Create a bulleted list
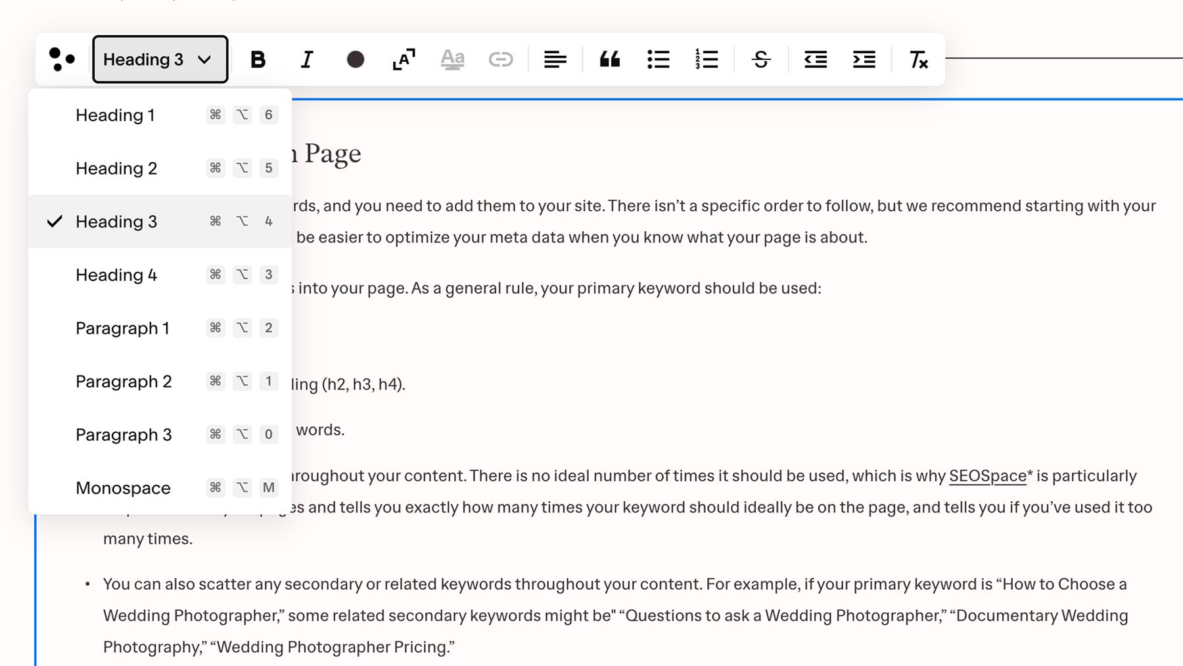 tap(658, 60)
